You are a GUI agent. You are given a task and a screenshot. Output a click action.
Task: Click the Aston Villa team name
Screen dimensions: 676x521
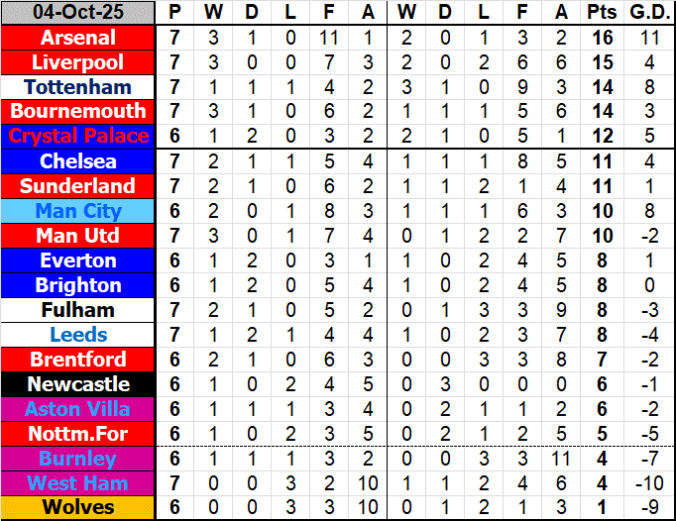point(78,409)
